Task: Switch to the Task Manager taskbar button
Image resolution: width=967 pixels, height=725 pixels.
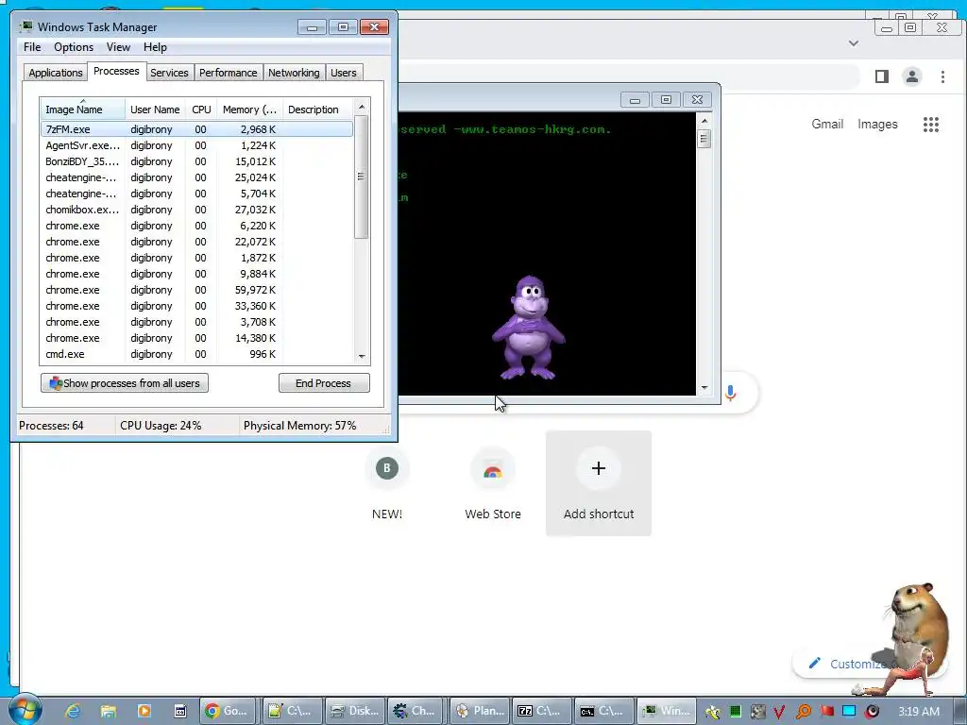Action: click(667, 711)
